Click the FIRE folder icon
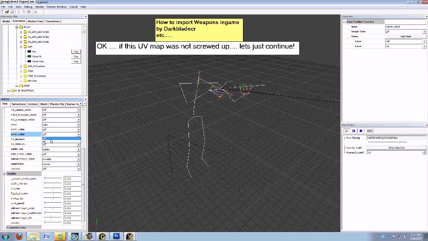The image size is (428, 241). [25, 71]
